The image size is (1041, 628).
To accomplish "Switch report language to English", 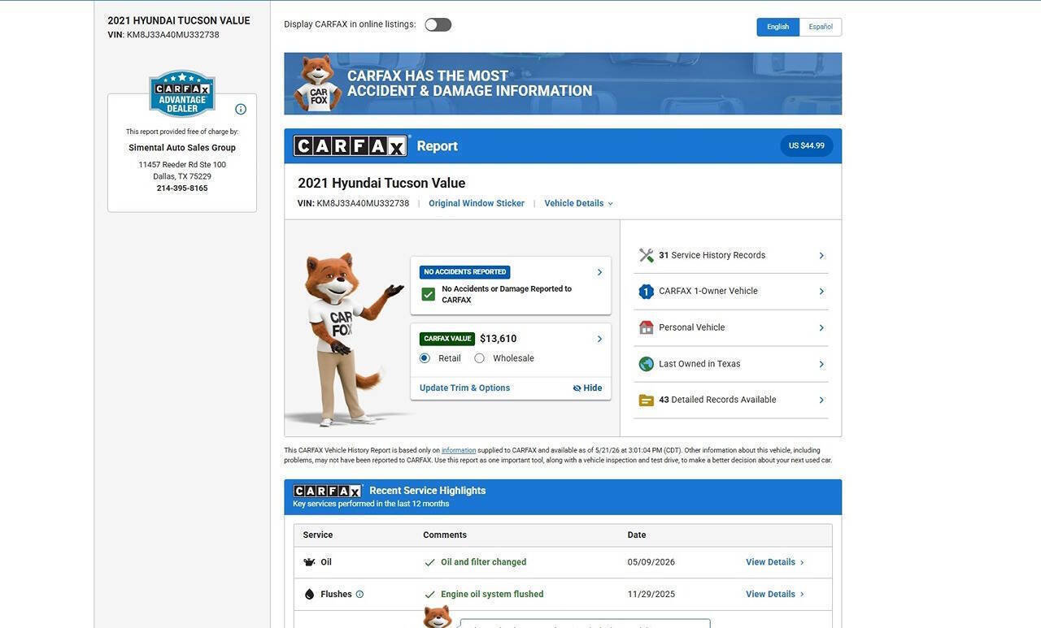I will tap(778, 27).
